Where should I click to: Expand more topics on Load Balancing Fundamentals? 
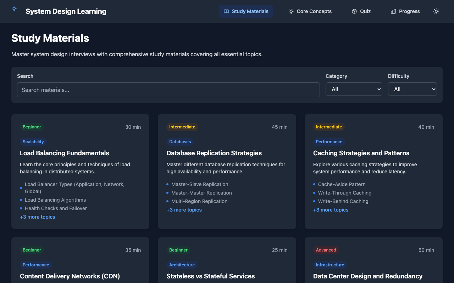37,216
